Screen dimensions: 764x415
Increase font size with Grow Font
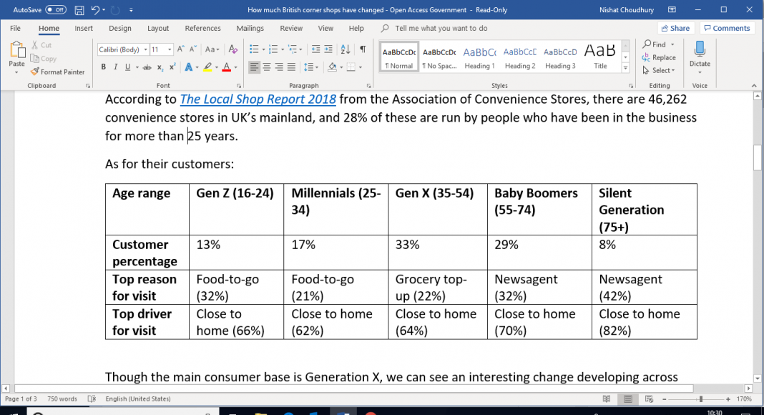coord(181,49)
